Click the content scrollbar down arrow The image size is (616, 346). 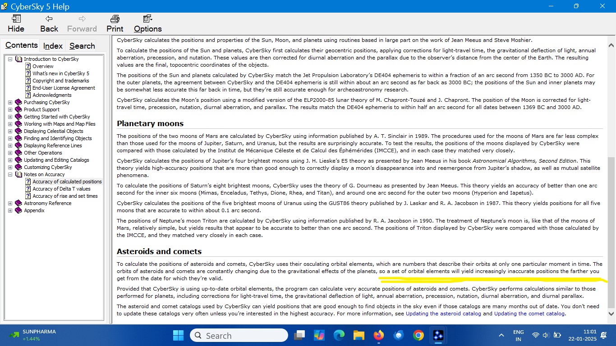(x=611, y=314)
